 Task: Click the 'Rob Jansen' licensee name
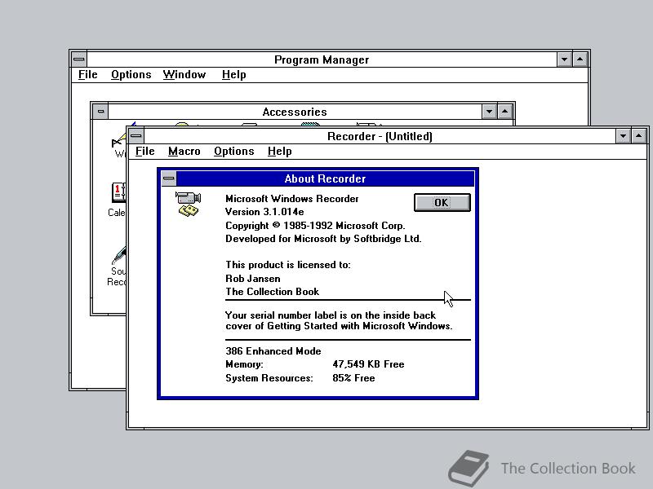[x=253, y=279]
